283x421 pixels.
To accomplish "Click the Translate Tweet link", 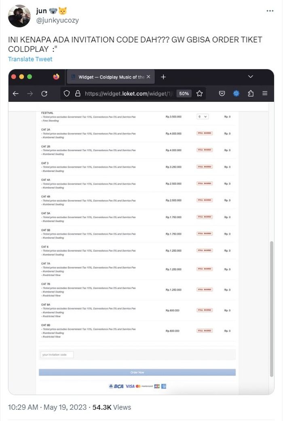I will click(30, 59).
